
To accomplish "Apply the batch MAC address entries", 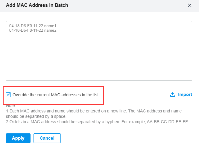I will 18,138.
